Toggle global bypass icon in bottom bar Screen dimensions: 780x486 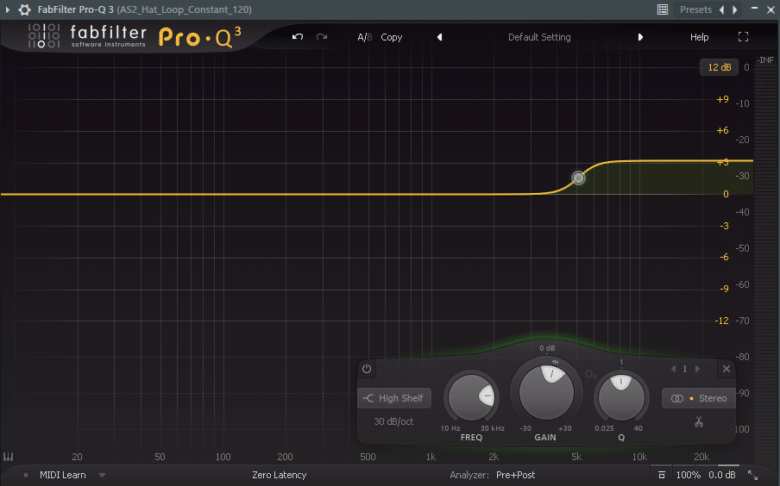point(661,475)
